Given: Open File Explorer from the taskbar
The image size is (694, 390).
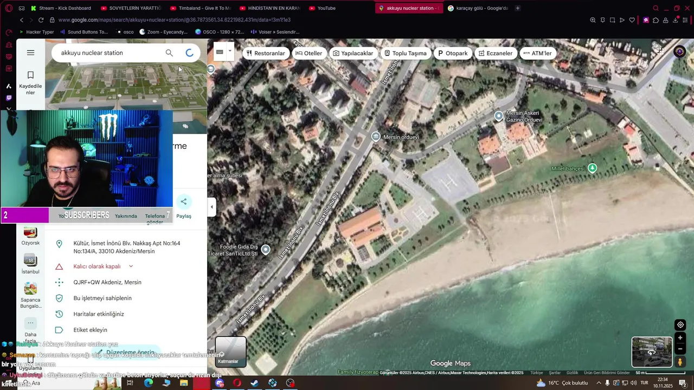Looking at the screenshot, I should [x=184, y=383].
